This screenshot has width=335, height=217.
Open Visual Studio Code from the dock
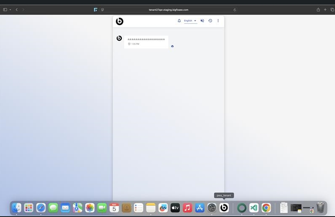(x=254, y=208)
